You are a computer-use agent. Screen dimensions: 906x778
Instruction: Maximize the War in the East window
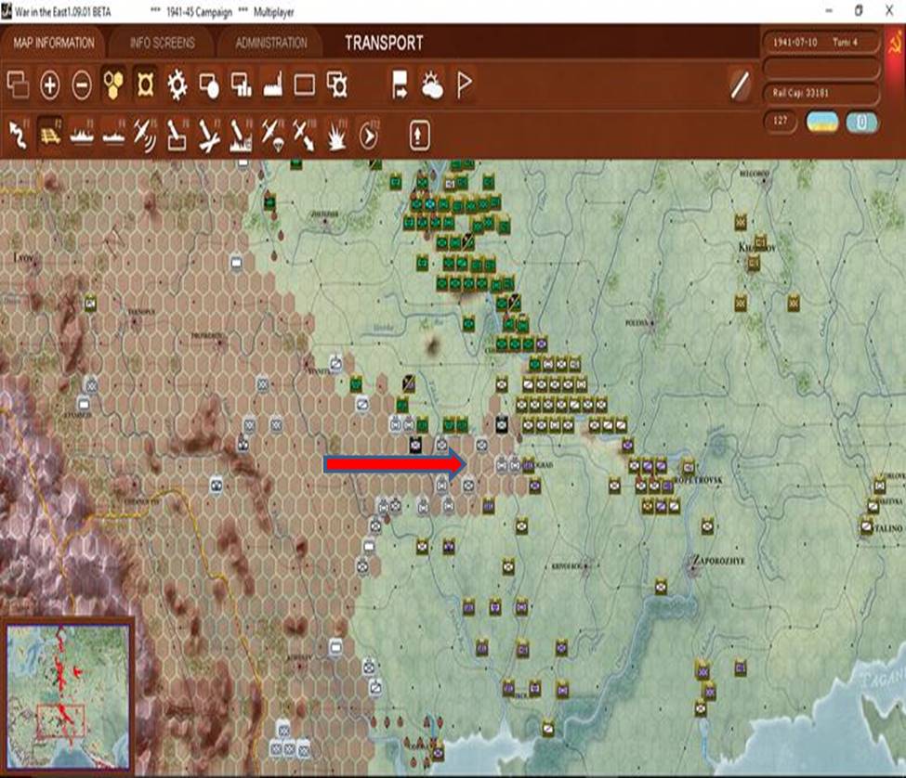[859, 11]
